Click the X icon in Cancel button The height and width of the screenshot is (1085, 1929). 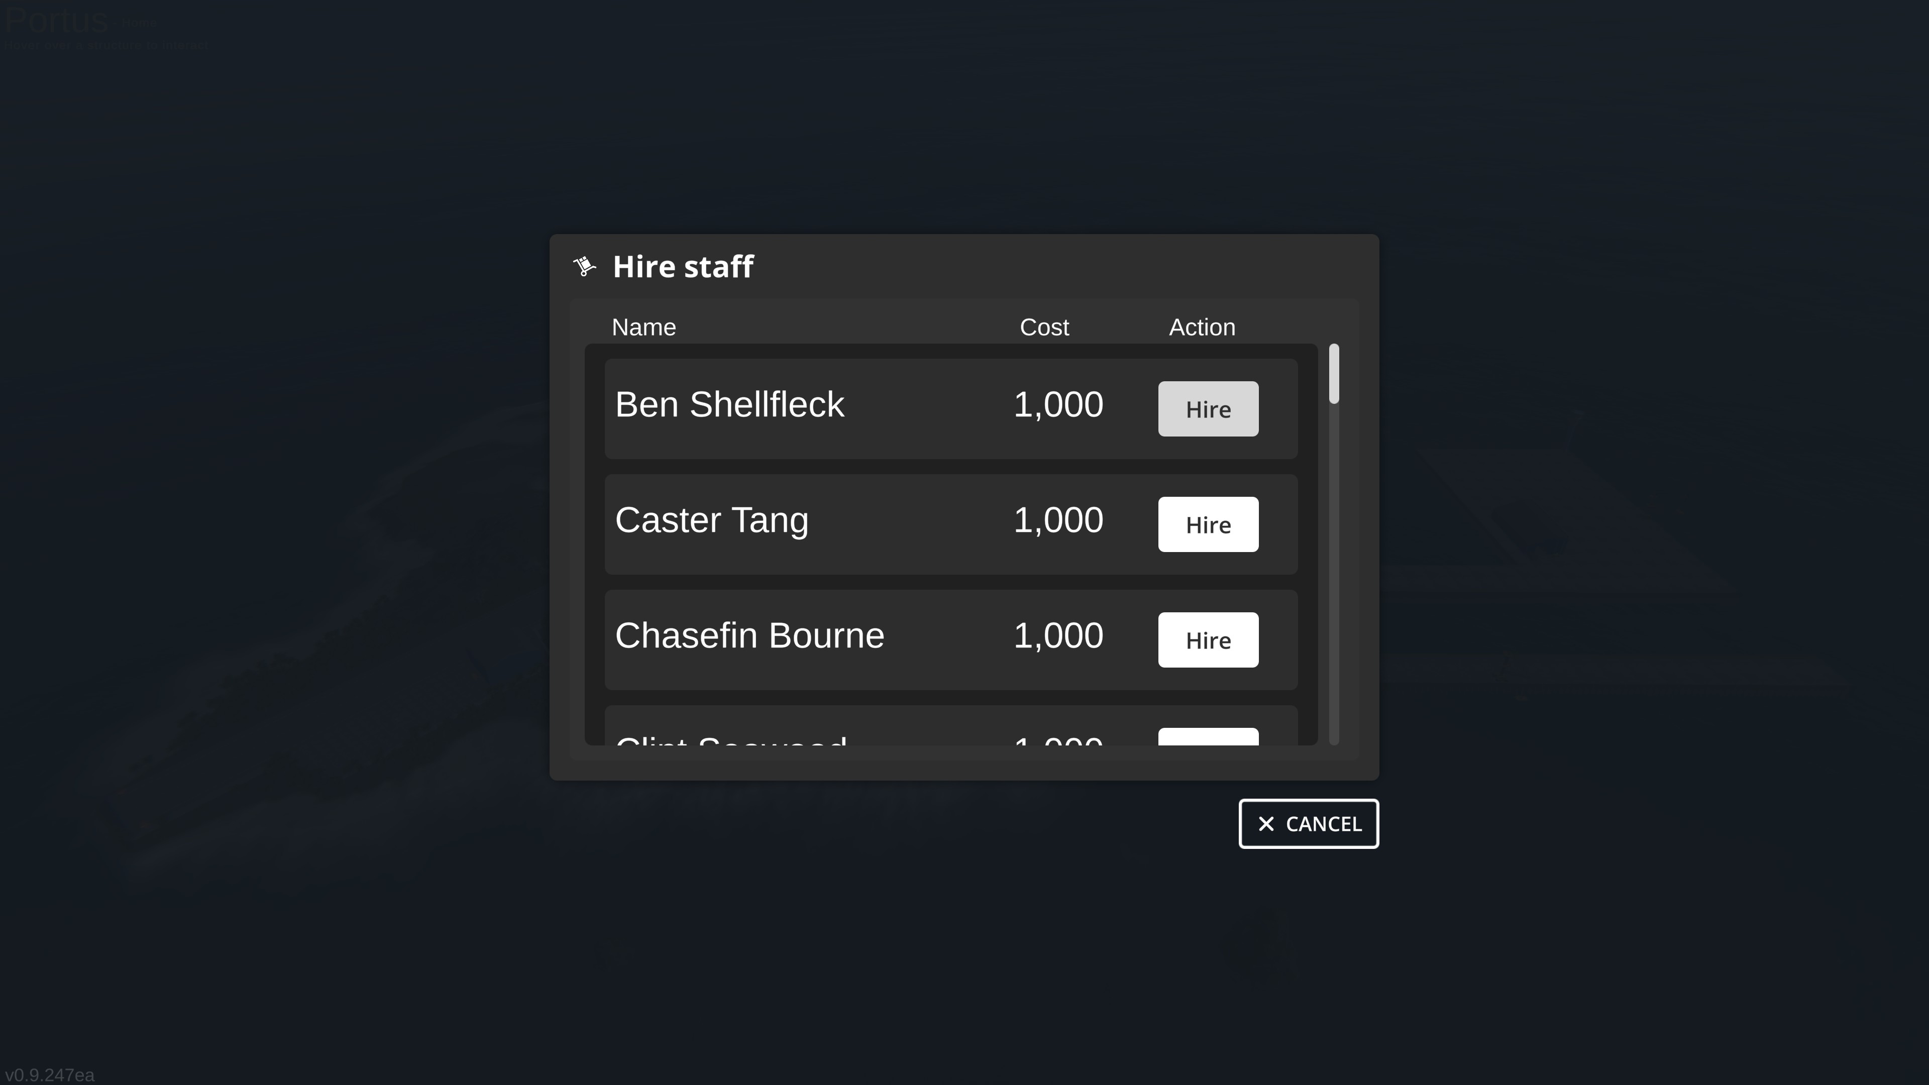coord(1265,824)
